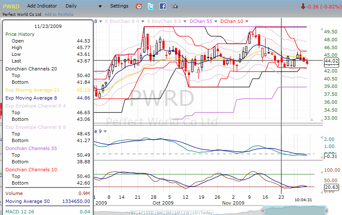Select the YTD time range button

(149, 212)
